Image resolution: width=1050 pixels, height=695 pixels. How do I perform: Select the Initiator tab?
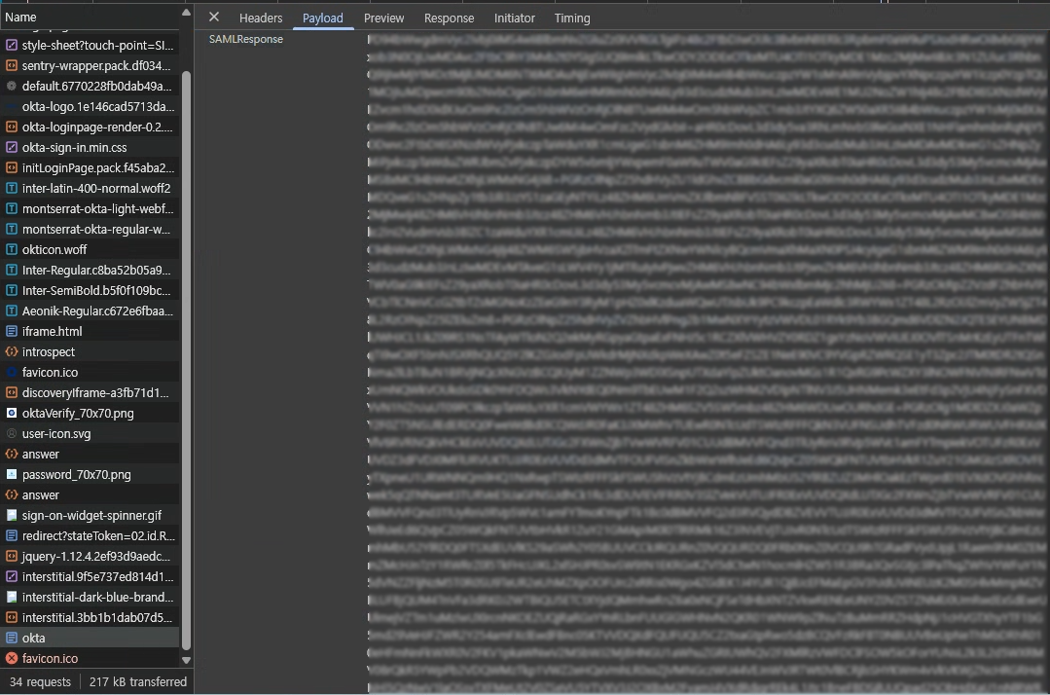[x=514, y=18]
